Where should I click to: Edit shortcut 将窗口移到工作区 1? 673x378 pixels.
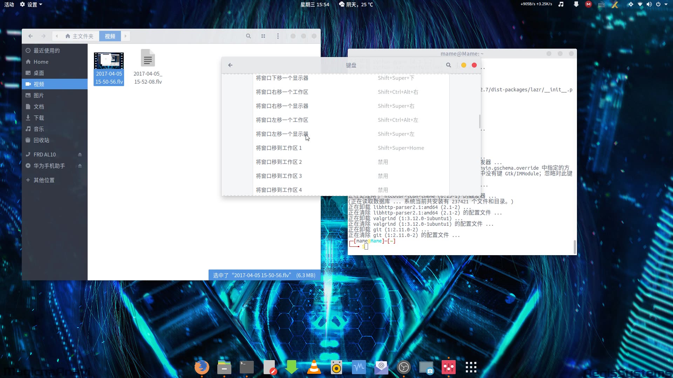[x=351, y=148]
